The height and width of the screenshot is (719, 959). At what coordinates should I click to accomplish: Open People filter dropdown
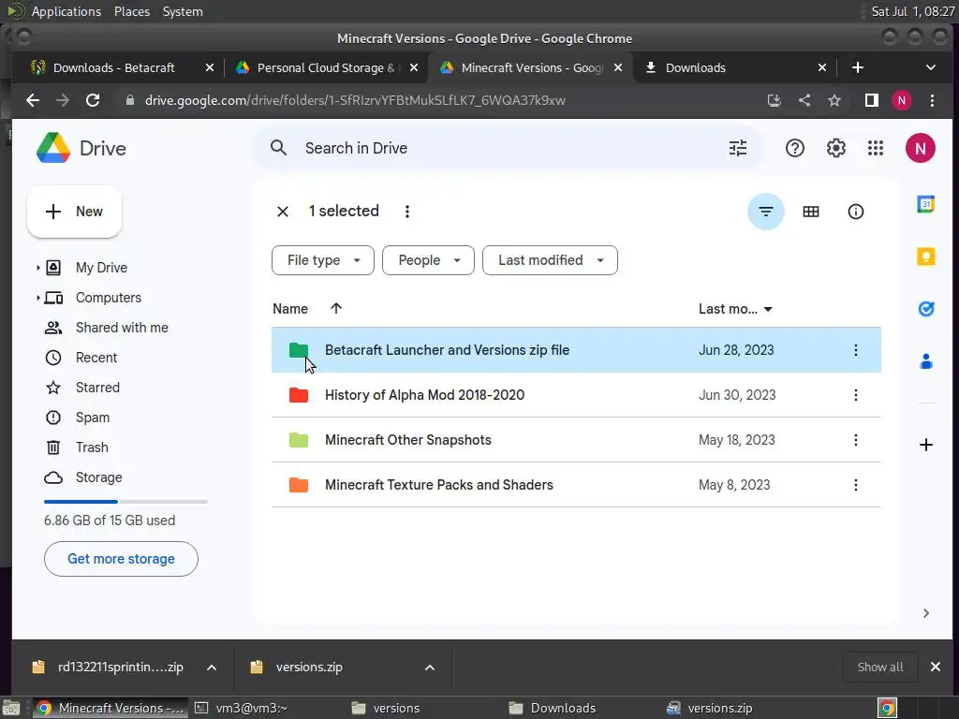coord(427,260)
